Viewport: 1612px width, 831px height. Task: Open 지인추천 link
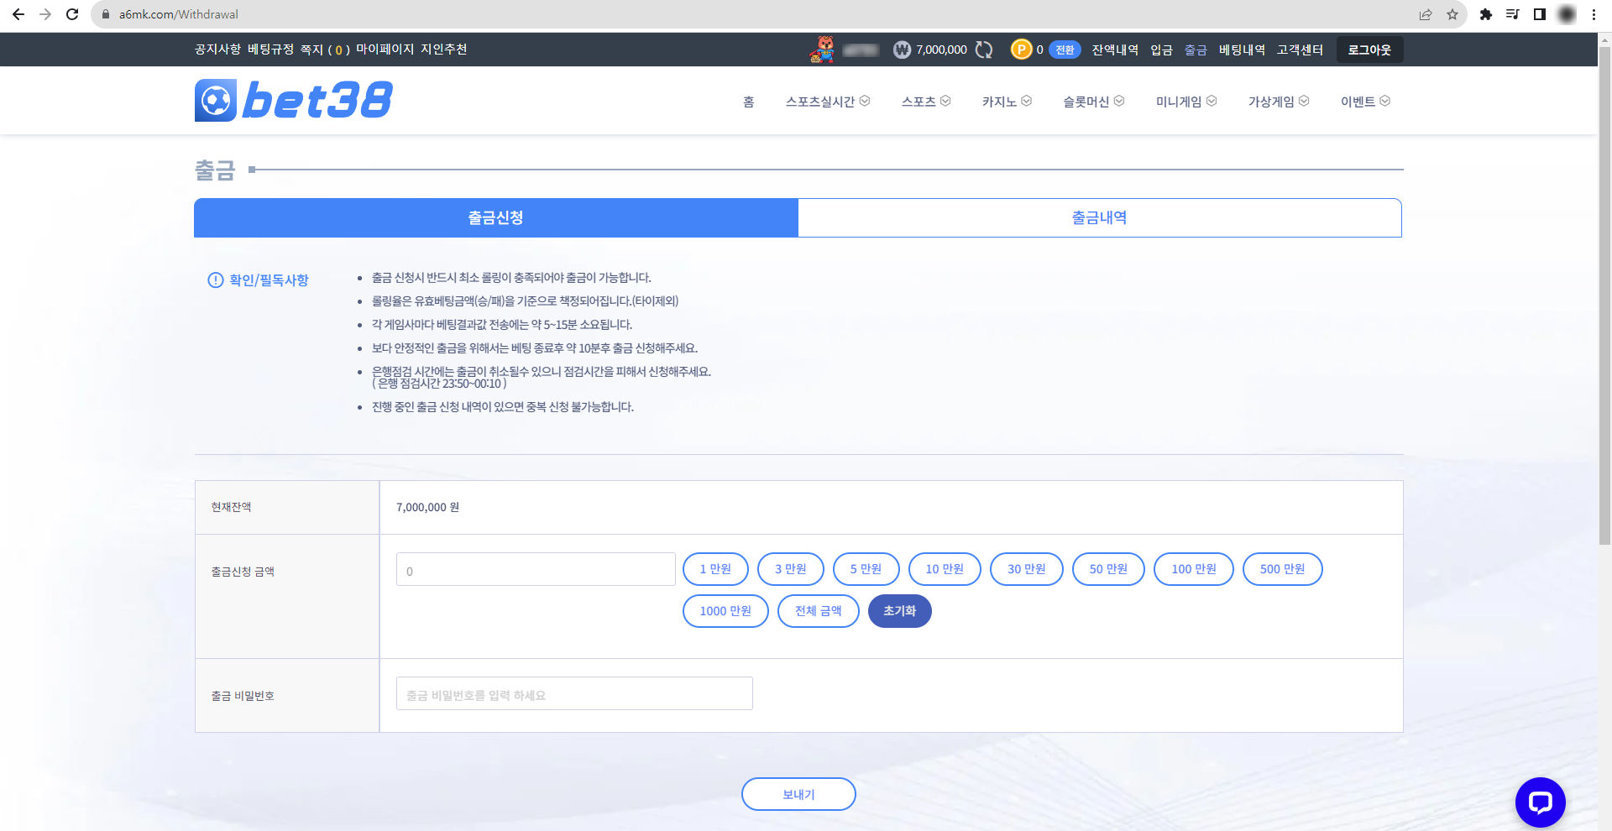pyautogui.click(x=444, y=50)
